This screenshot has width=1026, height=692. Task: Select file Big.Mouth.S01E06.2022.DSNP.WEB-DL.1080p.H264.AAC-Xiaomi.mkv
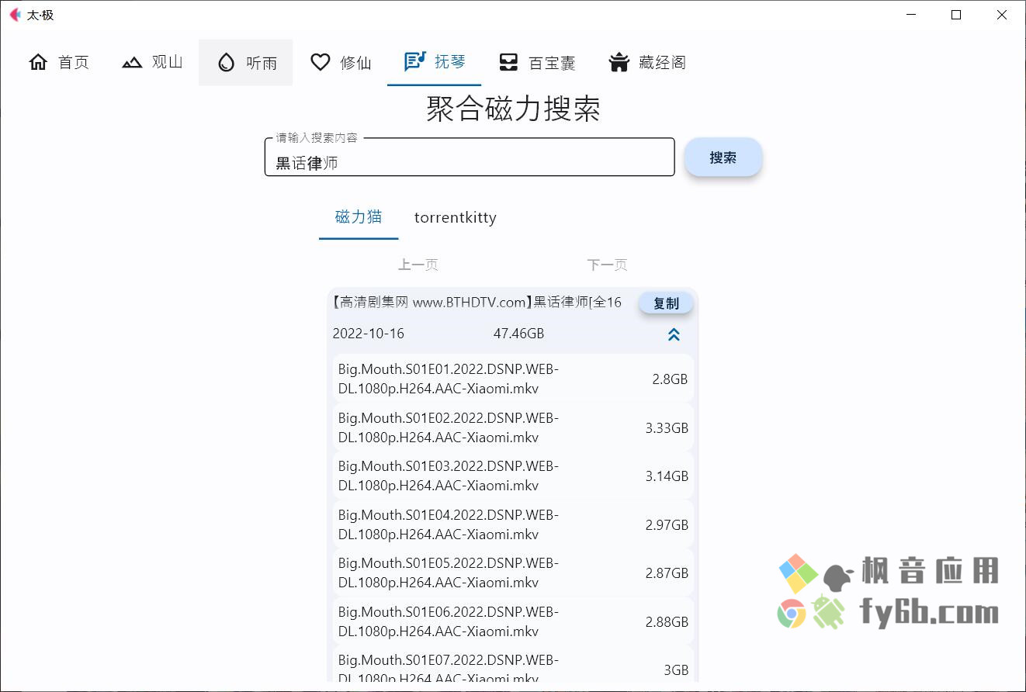(x=513, y=621)
